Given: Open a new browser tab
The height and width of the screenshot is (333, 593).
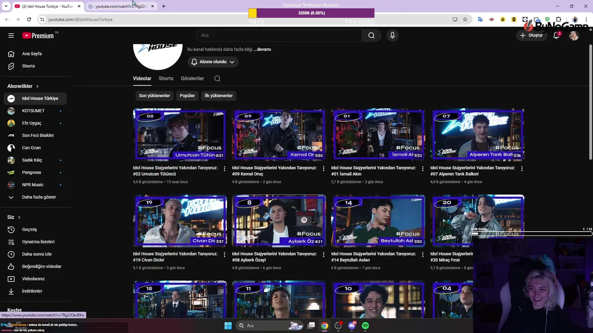Looking at the screenshot, I should click(x=164, y=6).
